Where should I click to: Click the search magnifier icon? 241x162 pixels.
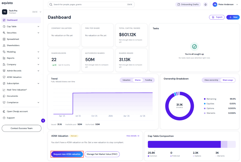click(51, 4)
